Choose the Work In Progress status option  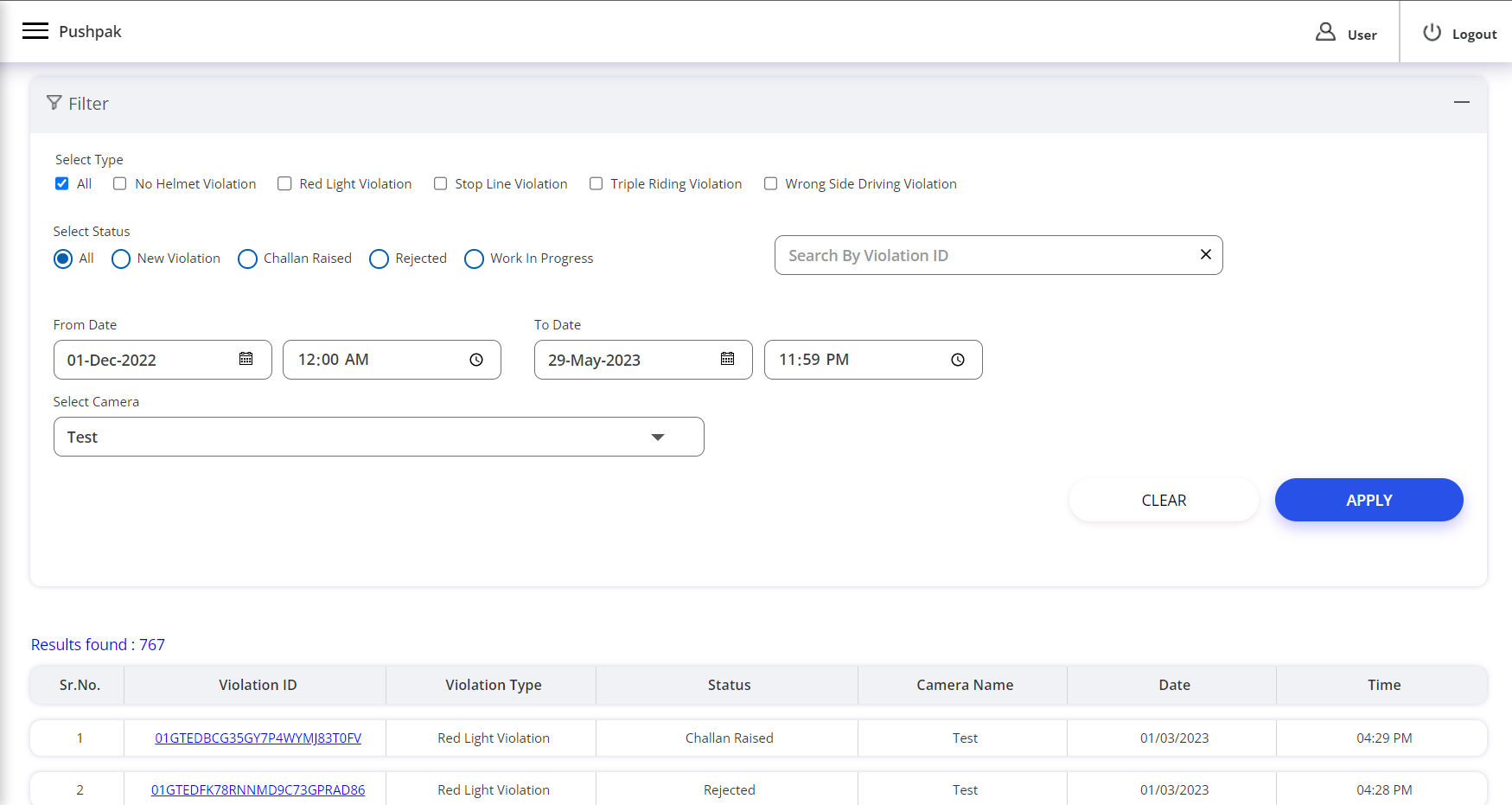[x=474, y=259]
